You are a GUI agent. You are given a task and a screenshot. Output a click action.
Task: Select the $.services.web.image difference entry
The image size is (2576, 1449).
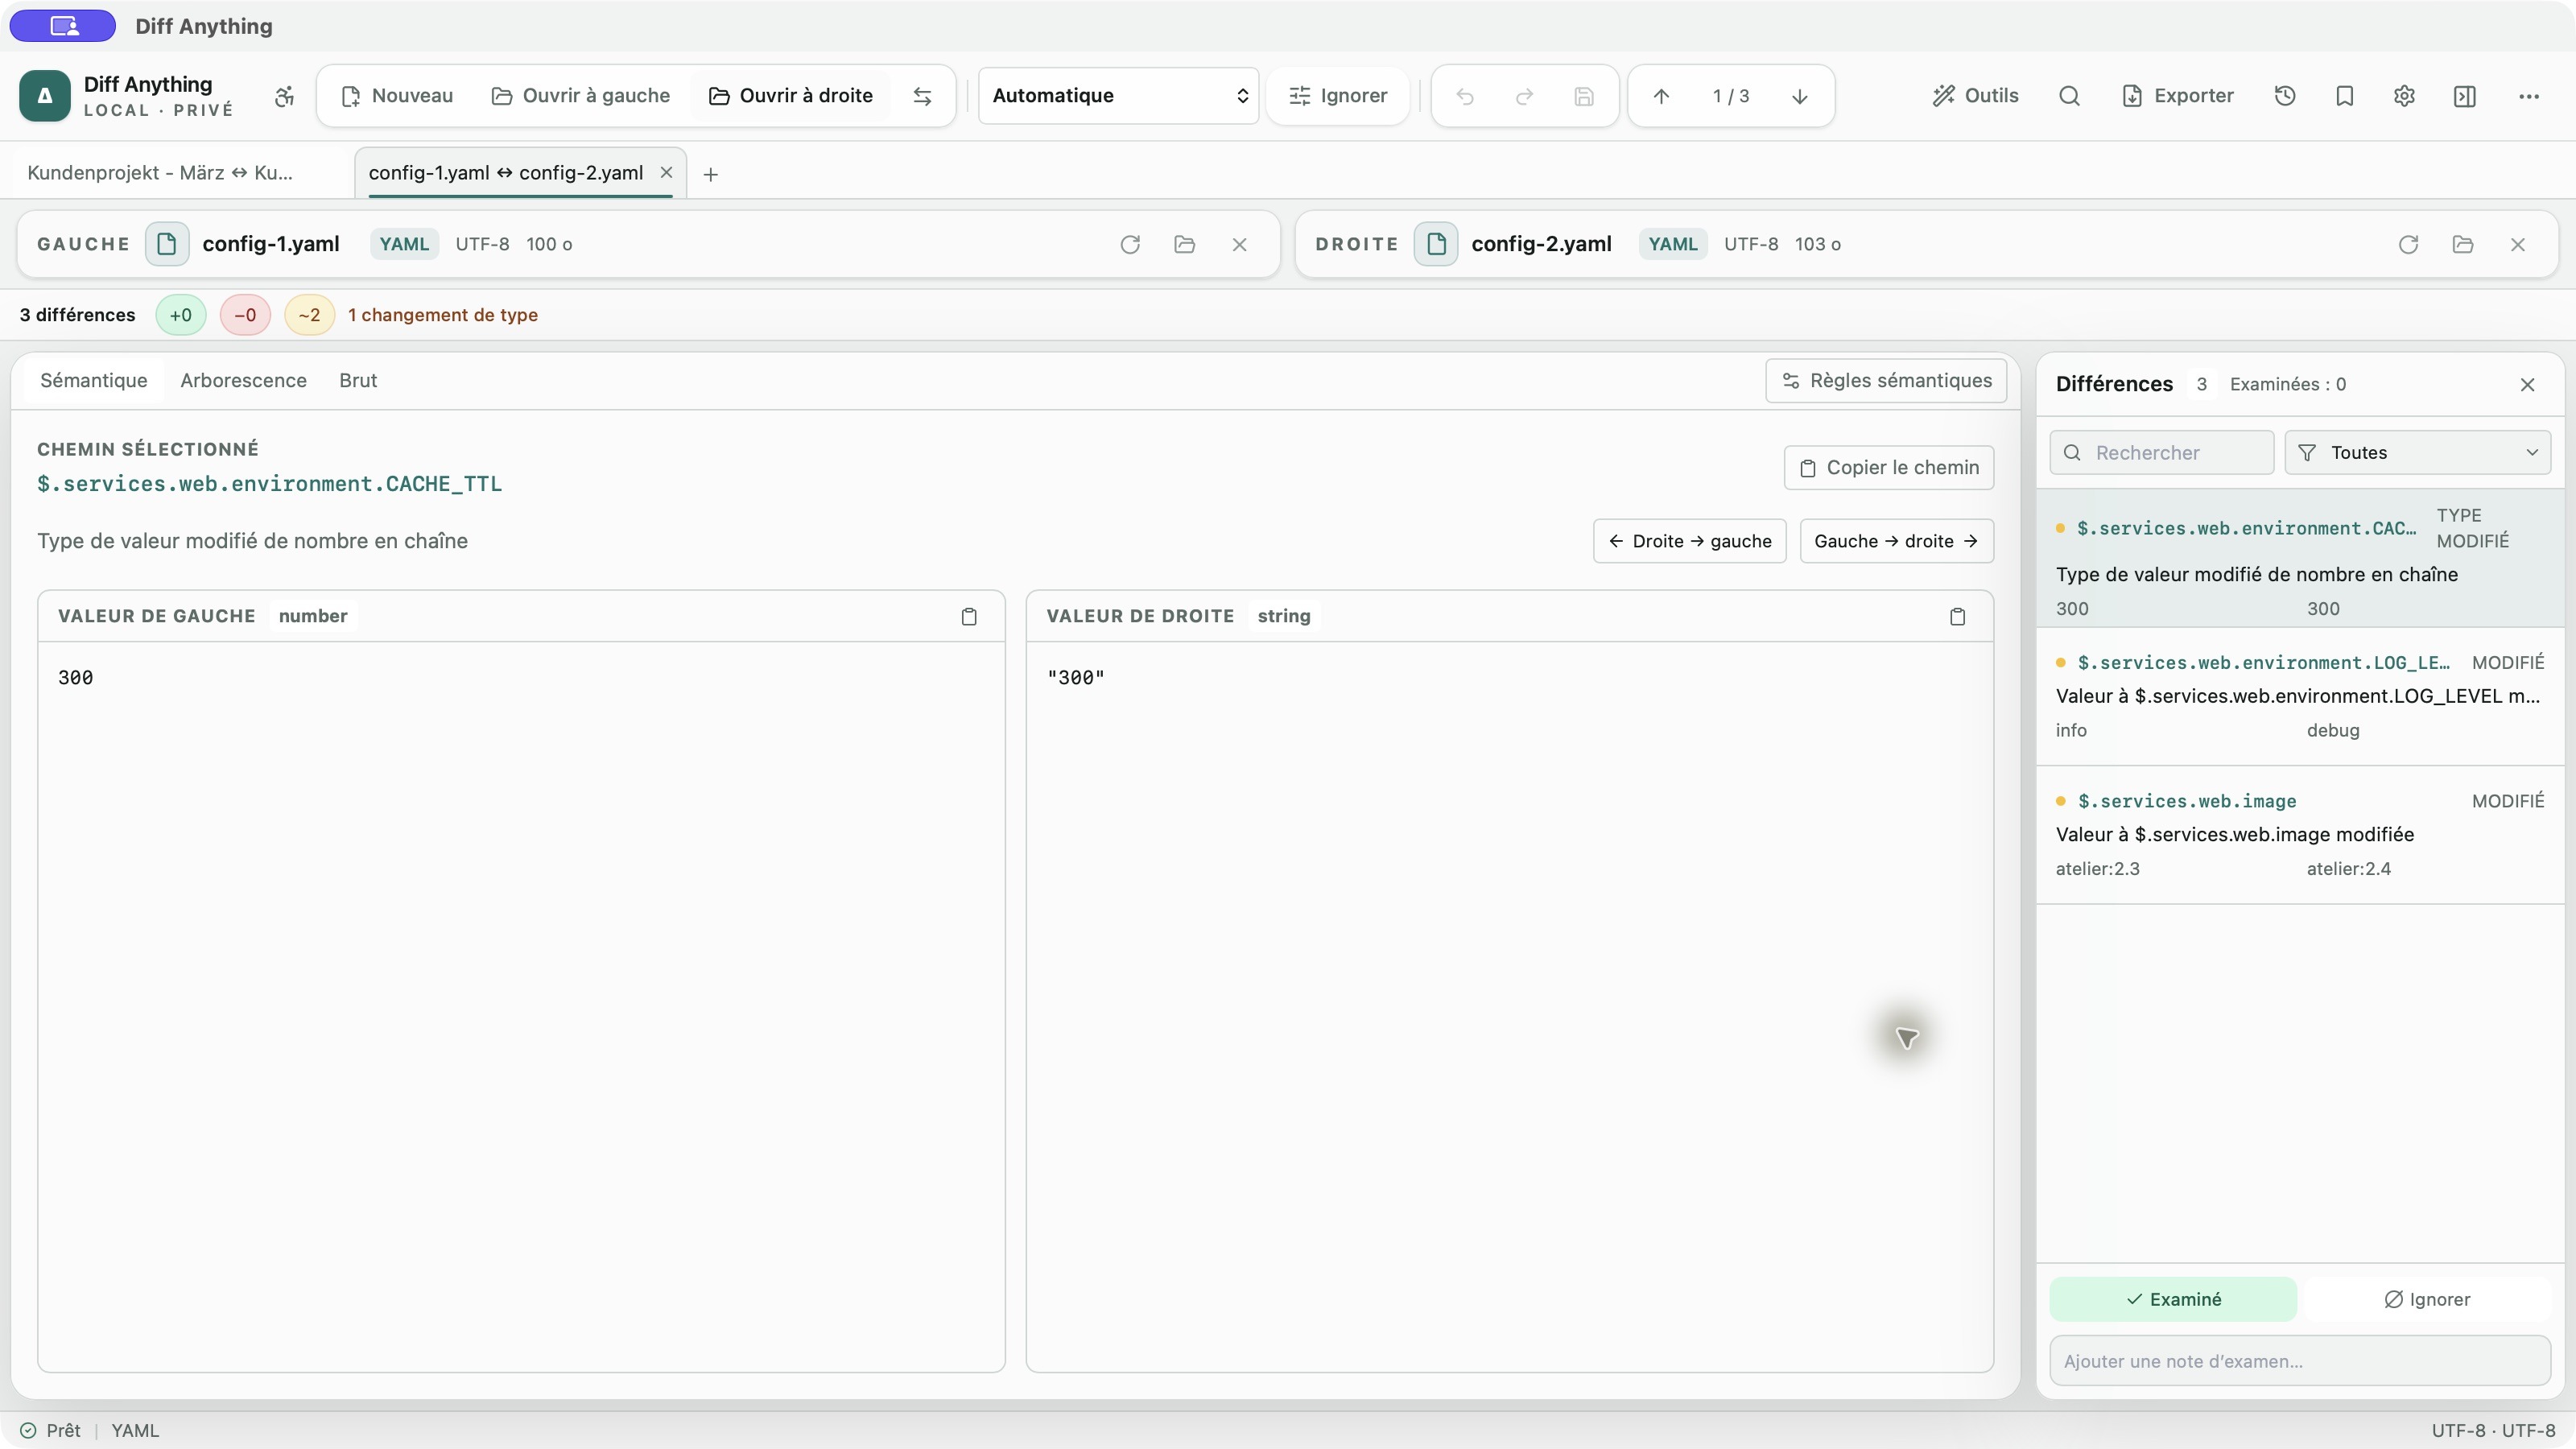(x=2300, y=835)
